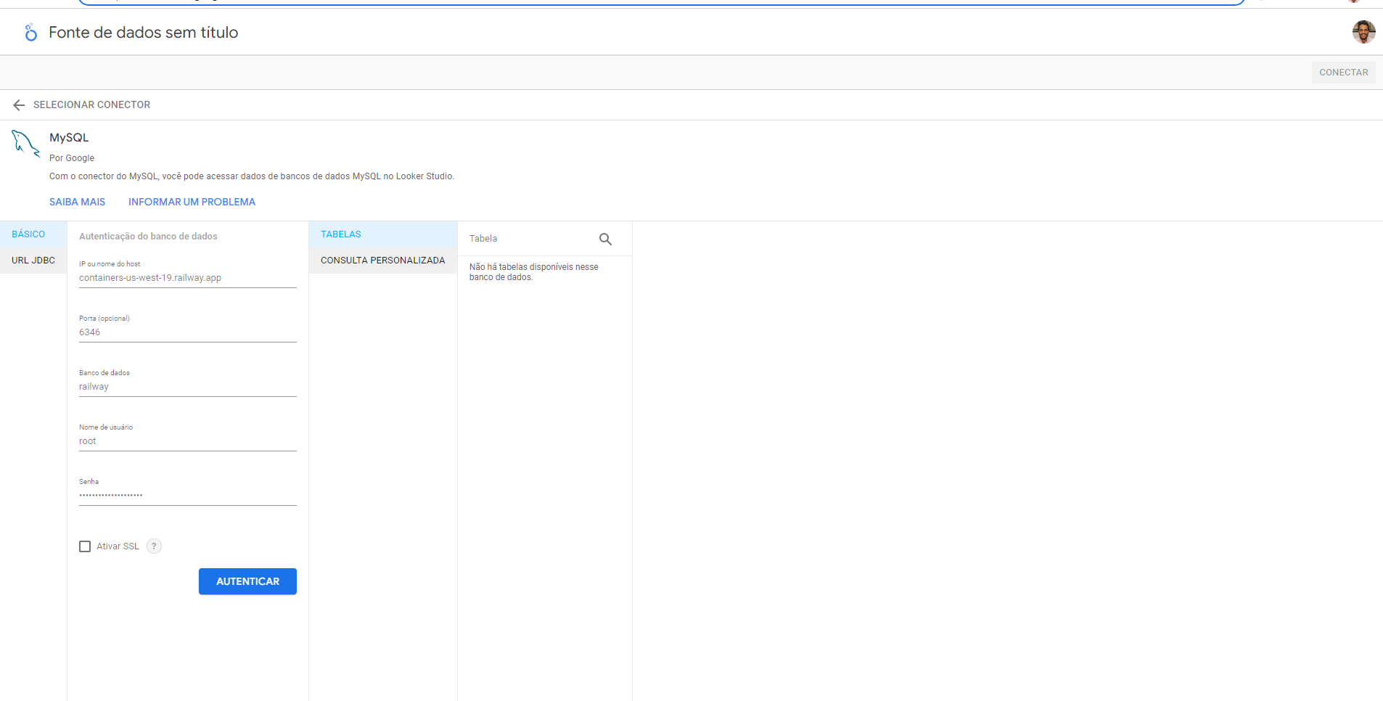Click the 'Por Google' text

72,158
